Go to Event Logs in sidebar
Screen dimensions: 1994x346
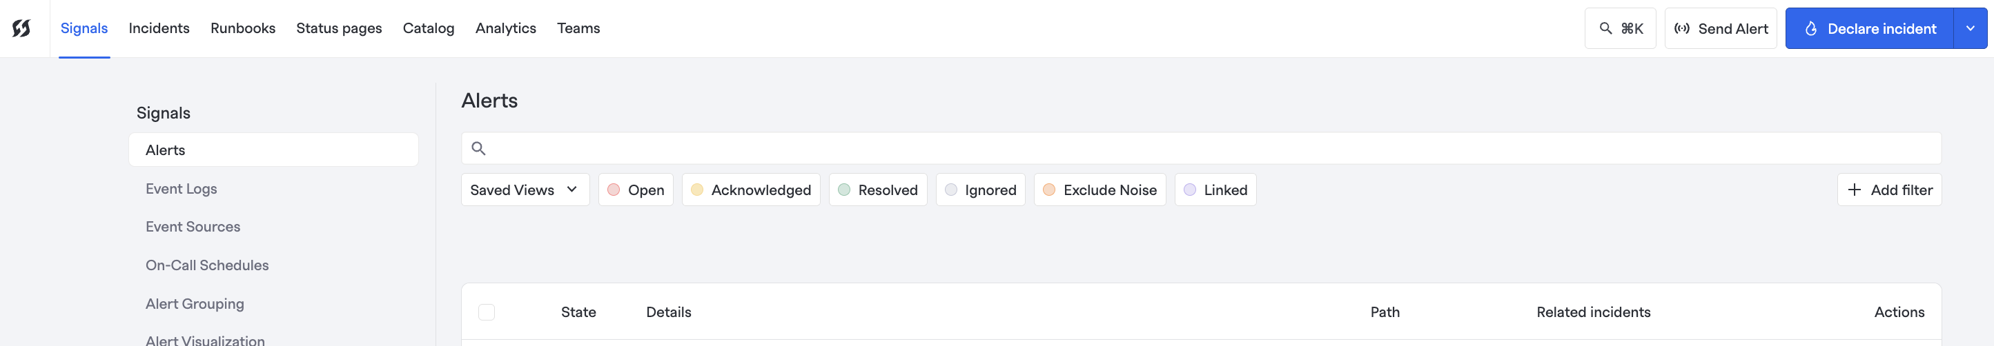pyautogui.click(x=181, y=188)
